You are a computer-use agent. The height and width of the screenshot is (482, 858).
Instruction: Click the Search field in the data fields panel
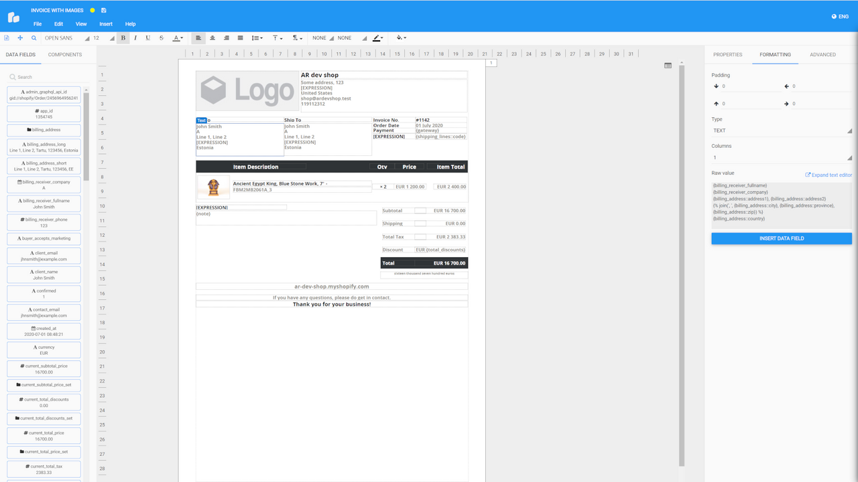point(44,76)
